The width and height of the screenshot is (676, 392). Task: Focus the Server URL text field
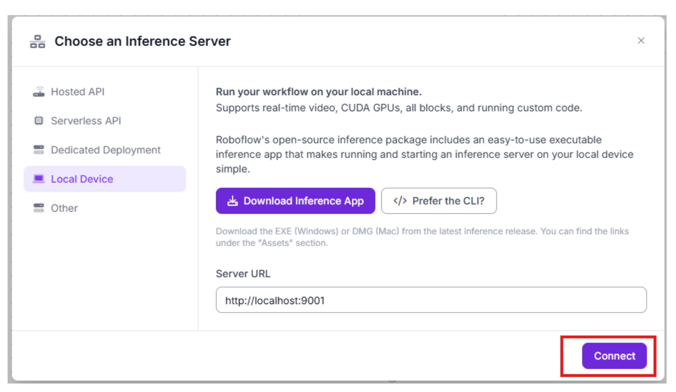pyautogui.click(x=431, y=300)
